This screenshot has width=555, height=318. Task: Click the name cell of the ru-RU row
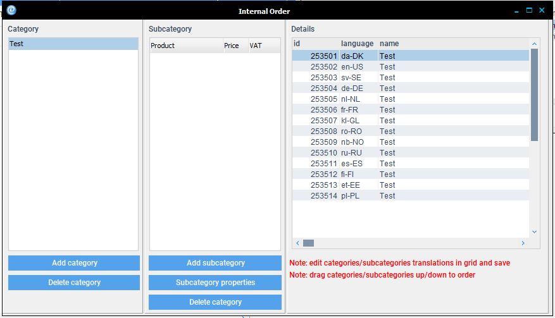click(x=453, y=153)
